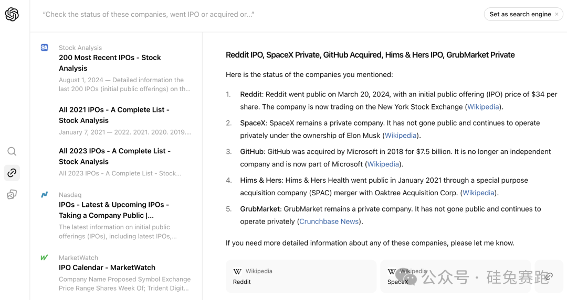Viewport: 567px width, 300px height.
Task: Open the Reddit Wikipedia source card
Action: 301,276
